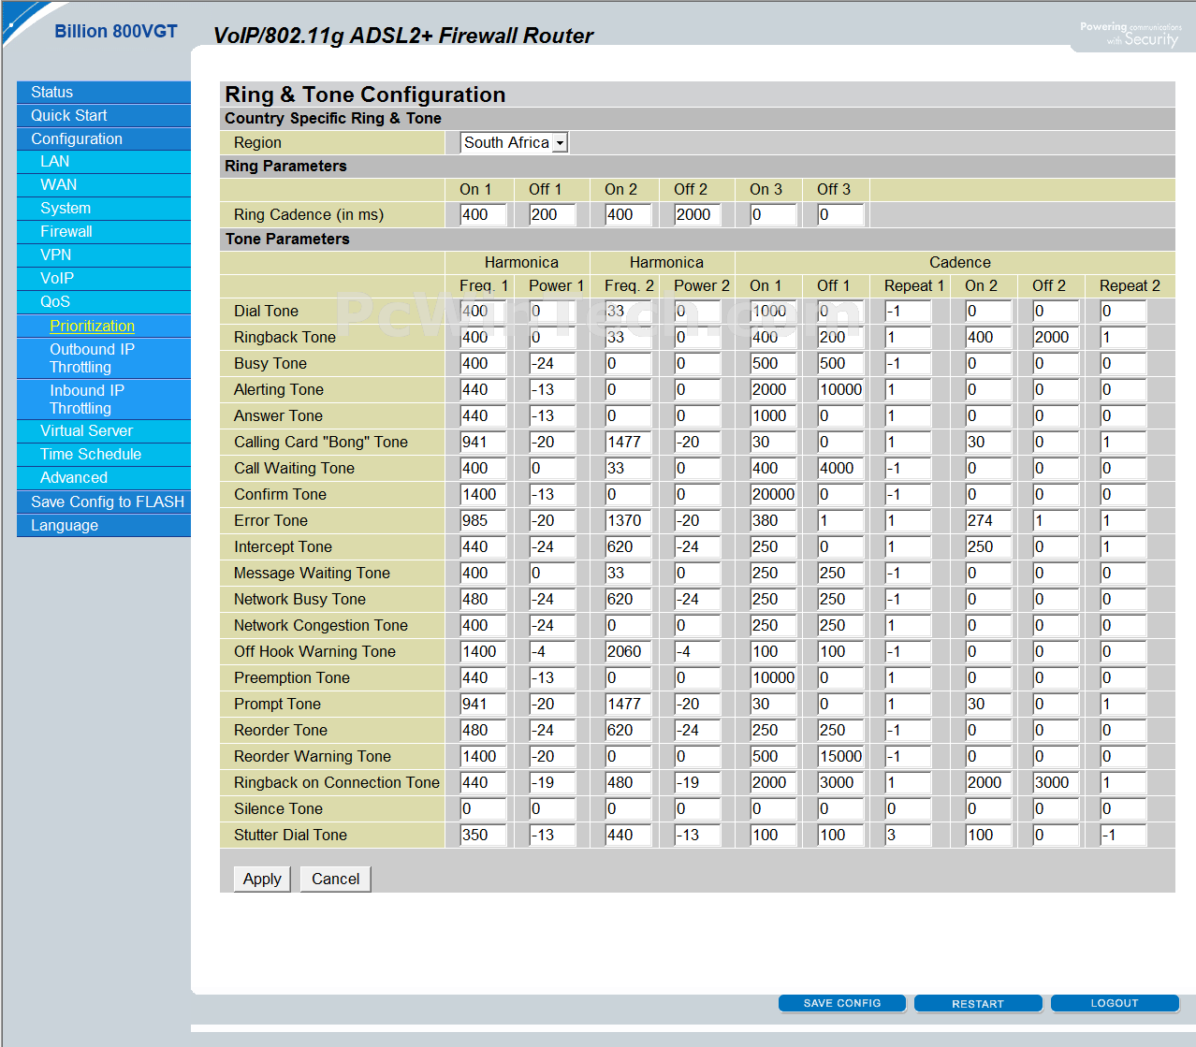Click the Stutter Dial Tone Repeat 1 field
This screenshot has width=1196, height=1047.
(908, 835)
